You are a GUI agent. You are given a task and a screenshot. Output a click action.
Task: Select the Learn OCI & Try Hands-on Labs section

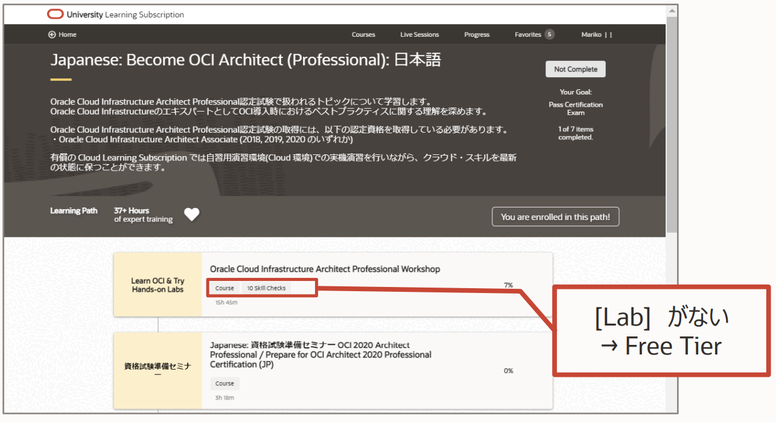[157, 285]
